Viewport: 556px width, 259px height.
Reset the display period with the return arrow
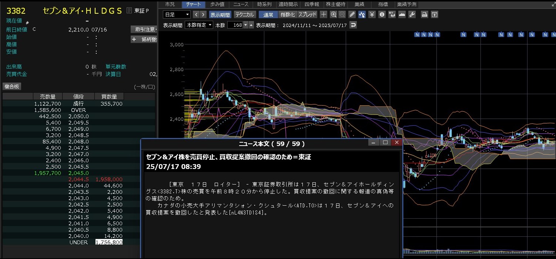click(x=354, y=25)
